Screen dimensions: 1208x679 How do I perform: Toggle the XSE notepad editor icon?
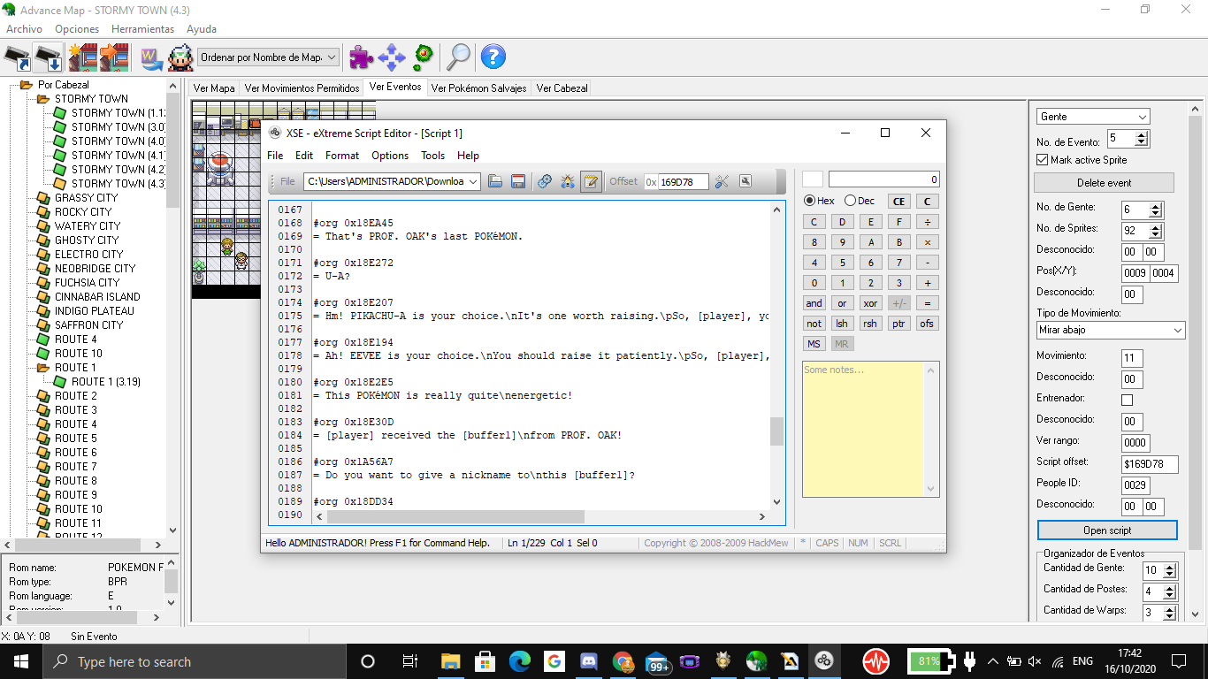[x=590, y=181]
